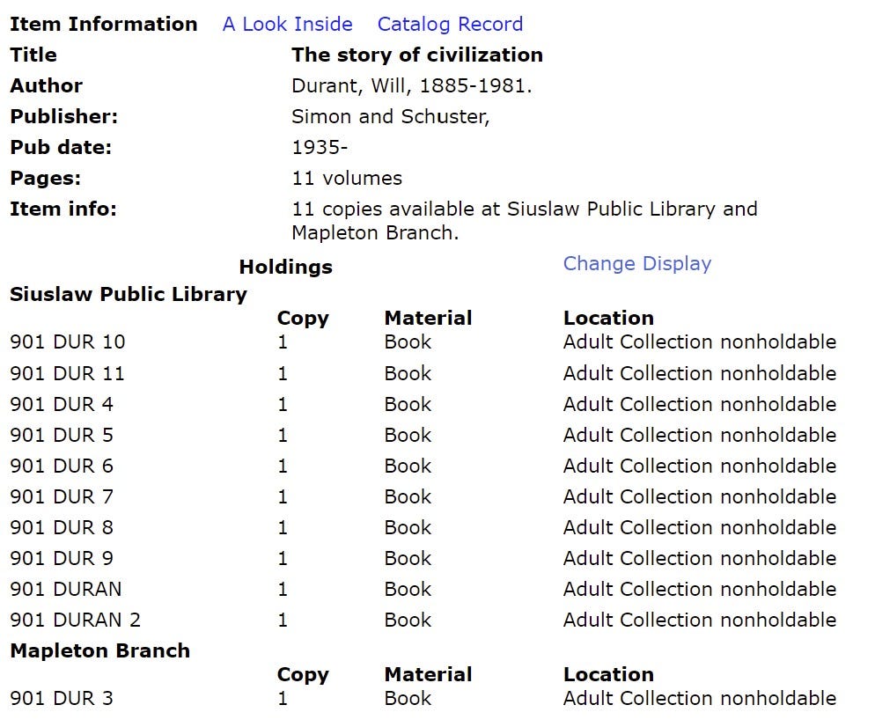Select the Item Information heading
Image resolution: width=875 pixels, height=727 pixels.
[x=104, y=24]
